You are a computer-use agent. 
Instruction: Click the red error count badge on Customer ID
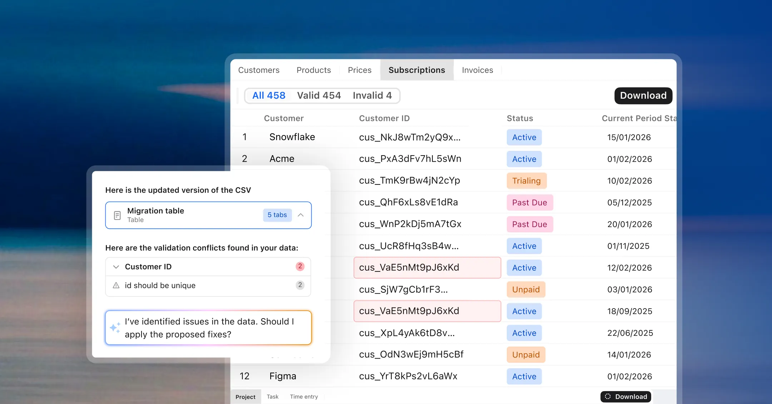click(x=300, y=266)
